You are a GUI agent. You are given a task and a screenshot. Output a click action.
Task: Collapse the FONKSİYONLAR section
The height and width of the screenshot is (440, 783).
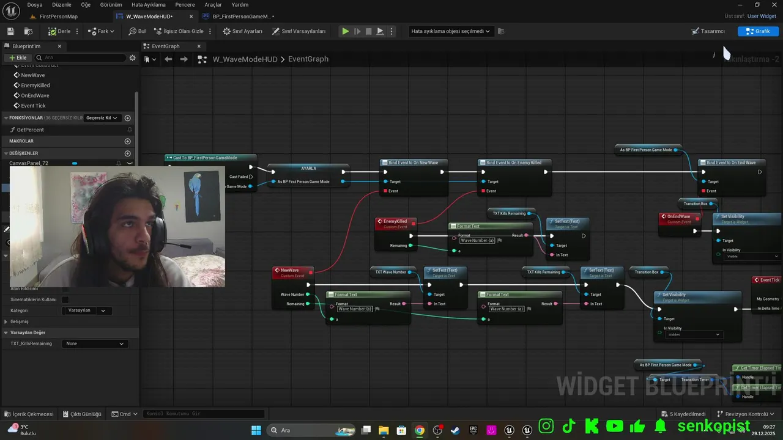coord(6,118)
